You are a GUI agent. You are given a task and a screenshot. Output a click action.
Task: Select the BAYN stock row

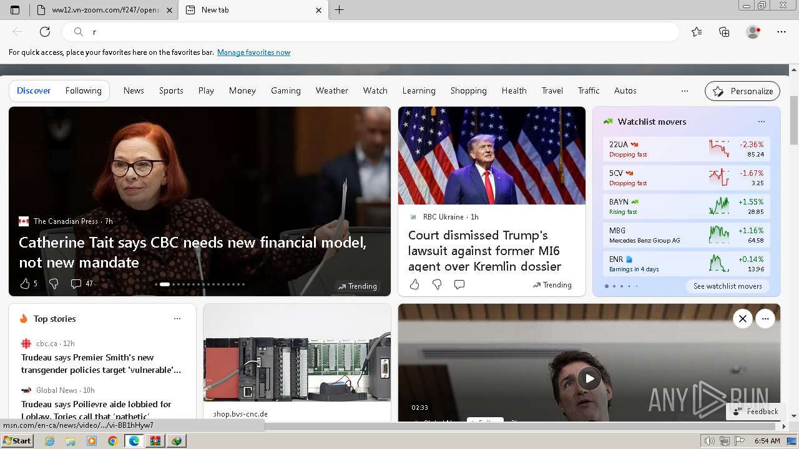[687, 206]
